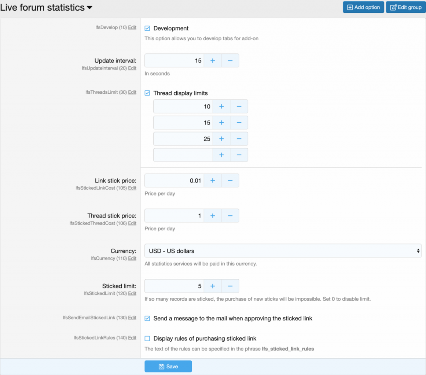Click the Add option button
The image size is (426, 375).
(363, 7)
